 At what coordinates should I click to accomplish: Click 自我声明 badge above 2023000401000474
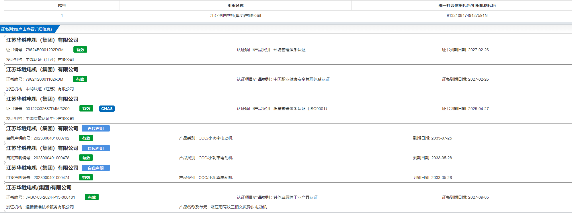[96, 168]
